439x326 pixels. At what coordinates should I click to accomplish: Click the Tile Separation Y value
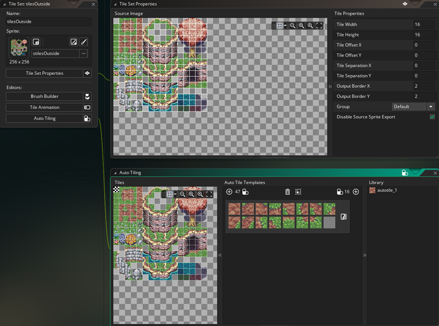coord(424,76)
